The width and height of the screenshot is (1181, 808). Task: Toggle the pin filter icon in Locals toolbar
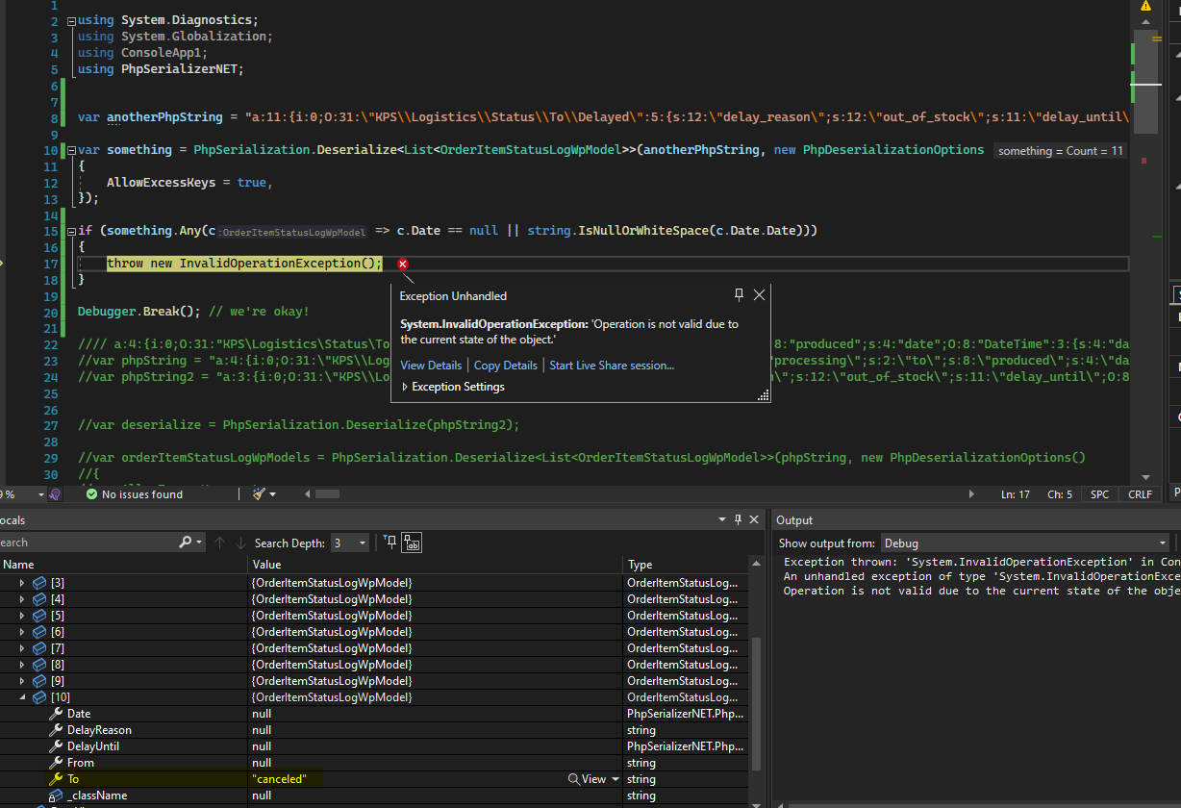(389, 543)
